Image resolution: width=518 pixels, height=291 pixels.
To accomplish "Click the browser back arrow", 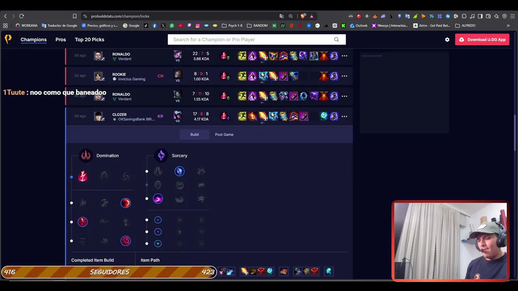I will click(5, 16).
